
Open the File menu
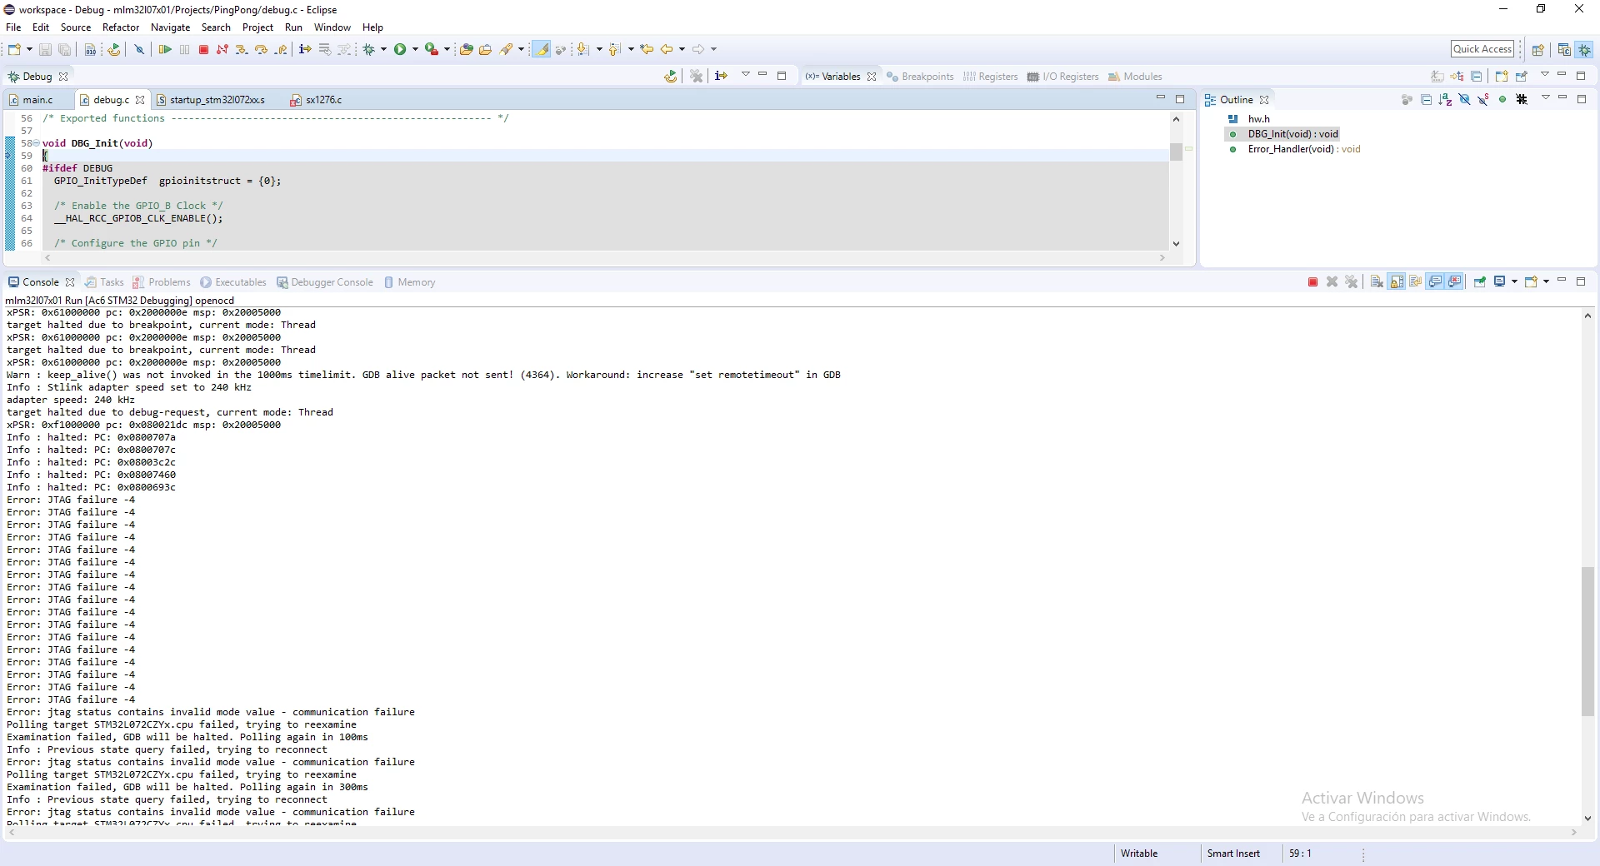(13, 27)
